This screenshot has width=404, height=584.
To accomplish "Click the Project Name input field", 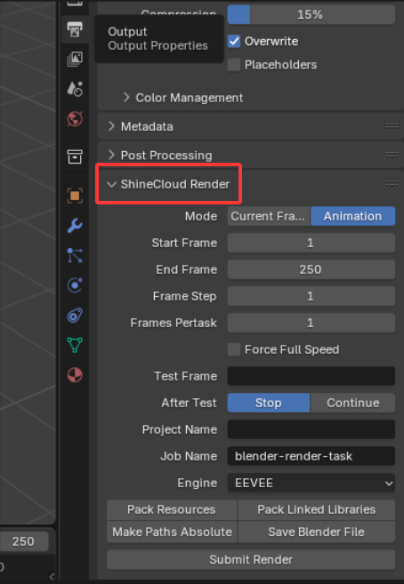I will click(x=311, y=429).
